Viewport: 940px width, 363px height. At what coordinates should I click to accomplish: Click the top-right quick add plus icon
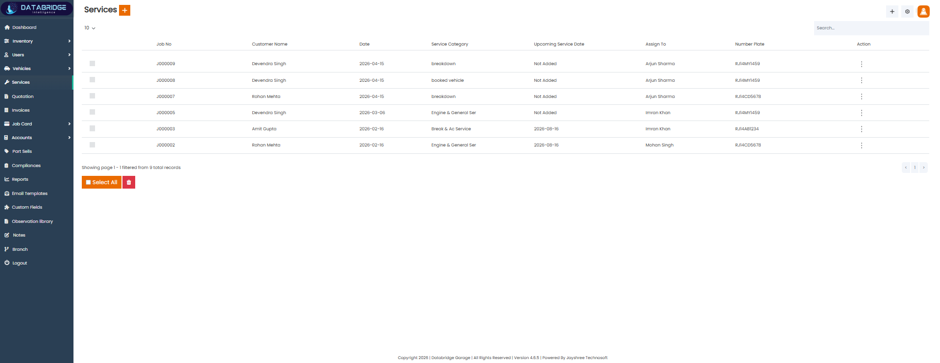(x=892, y=11)
